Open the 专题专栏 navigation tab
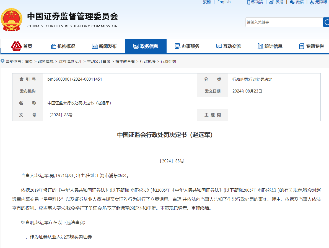Screen dimensions: 329x248 (311, 46)
